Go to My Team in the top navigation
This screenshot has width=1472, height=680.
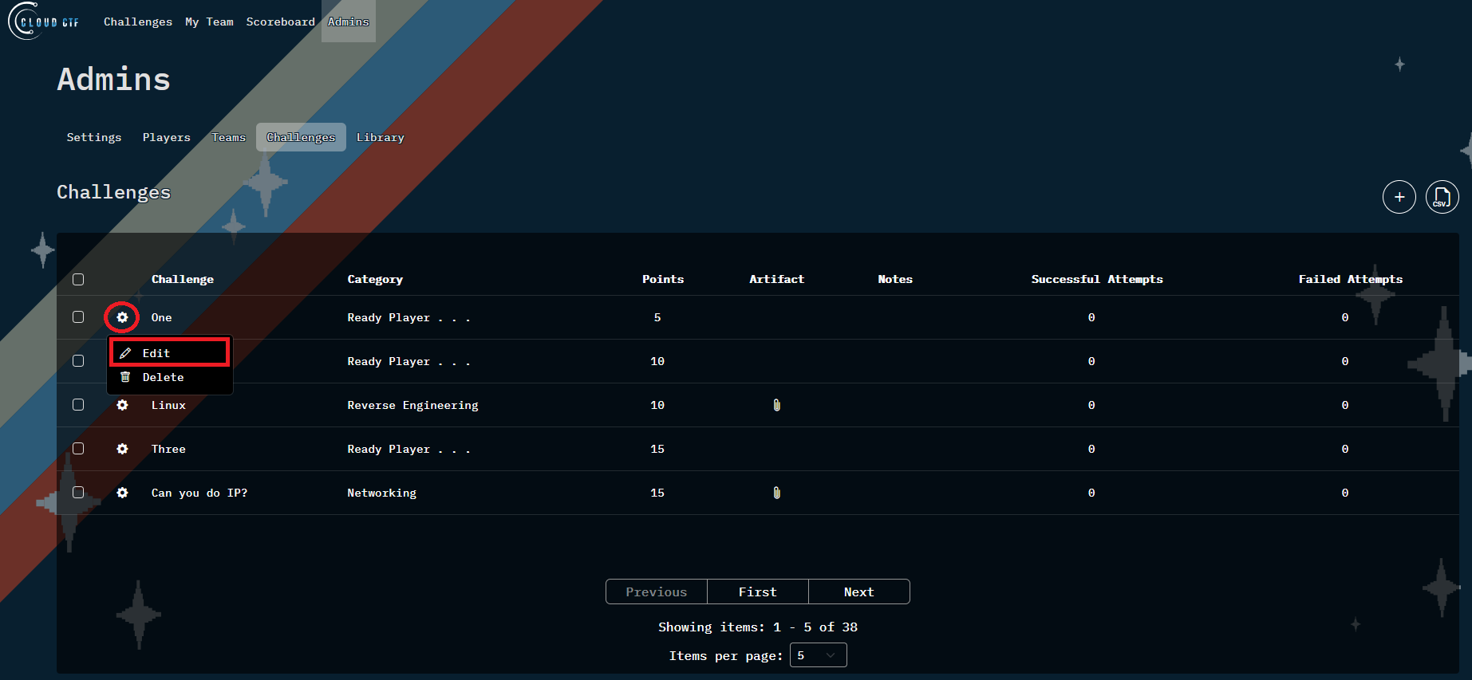coord(209,22)
